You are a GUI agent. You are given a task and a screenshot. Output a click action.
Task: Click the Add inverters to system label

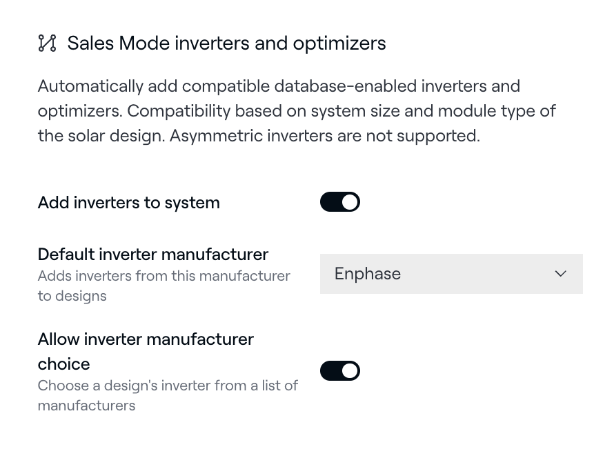[128, 203]
